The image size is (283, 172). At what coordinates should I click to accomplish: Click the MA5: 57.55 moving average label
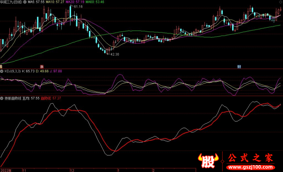tap(36, 2)
